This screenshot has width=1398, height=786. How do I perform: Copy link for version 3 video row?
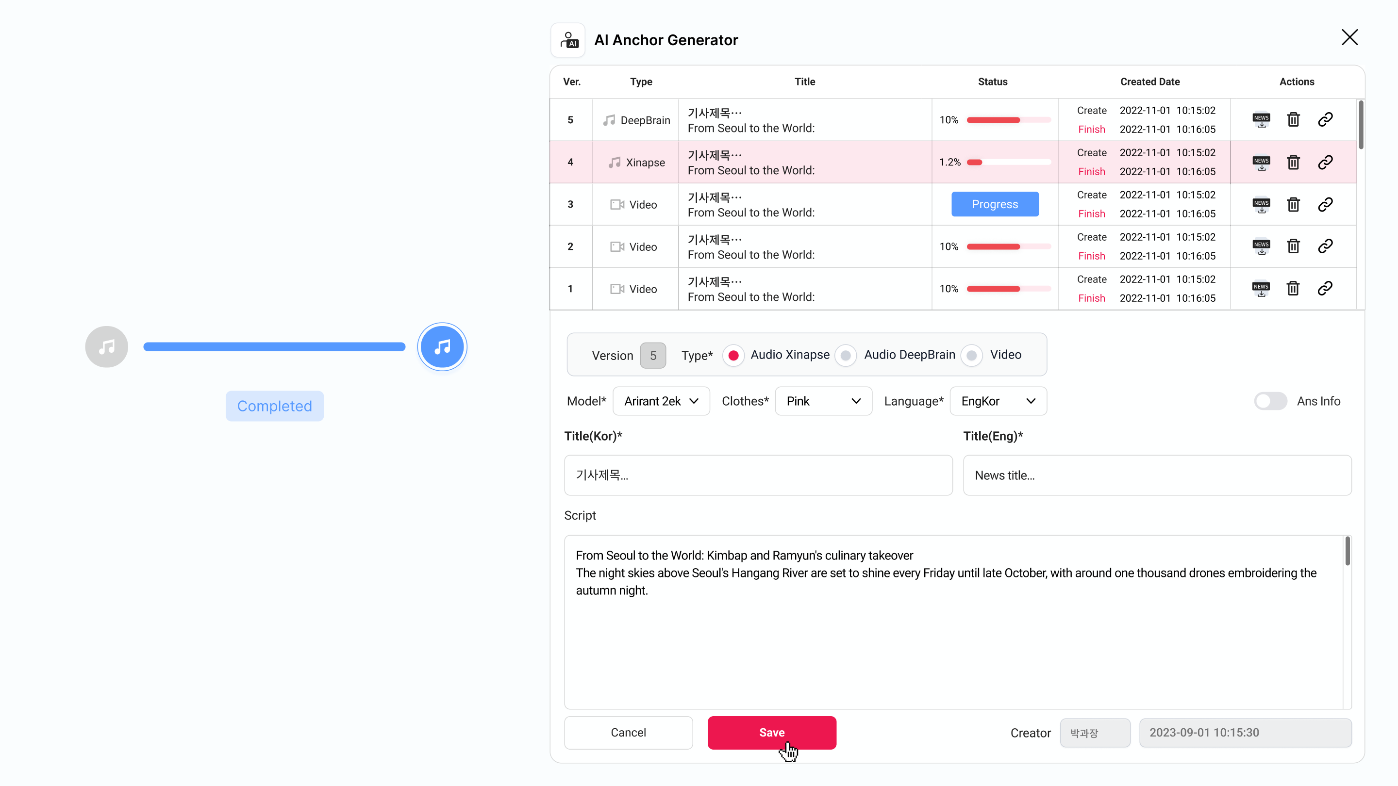[1325, 204]
